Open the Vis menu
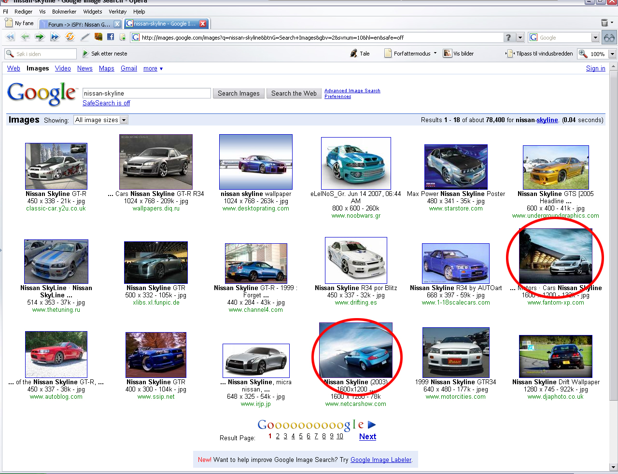The height and width of the screenshot is (474, 618). pyautogui.click(x=42, y=12)
